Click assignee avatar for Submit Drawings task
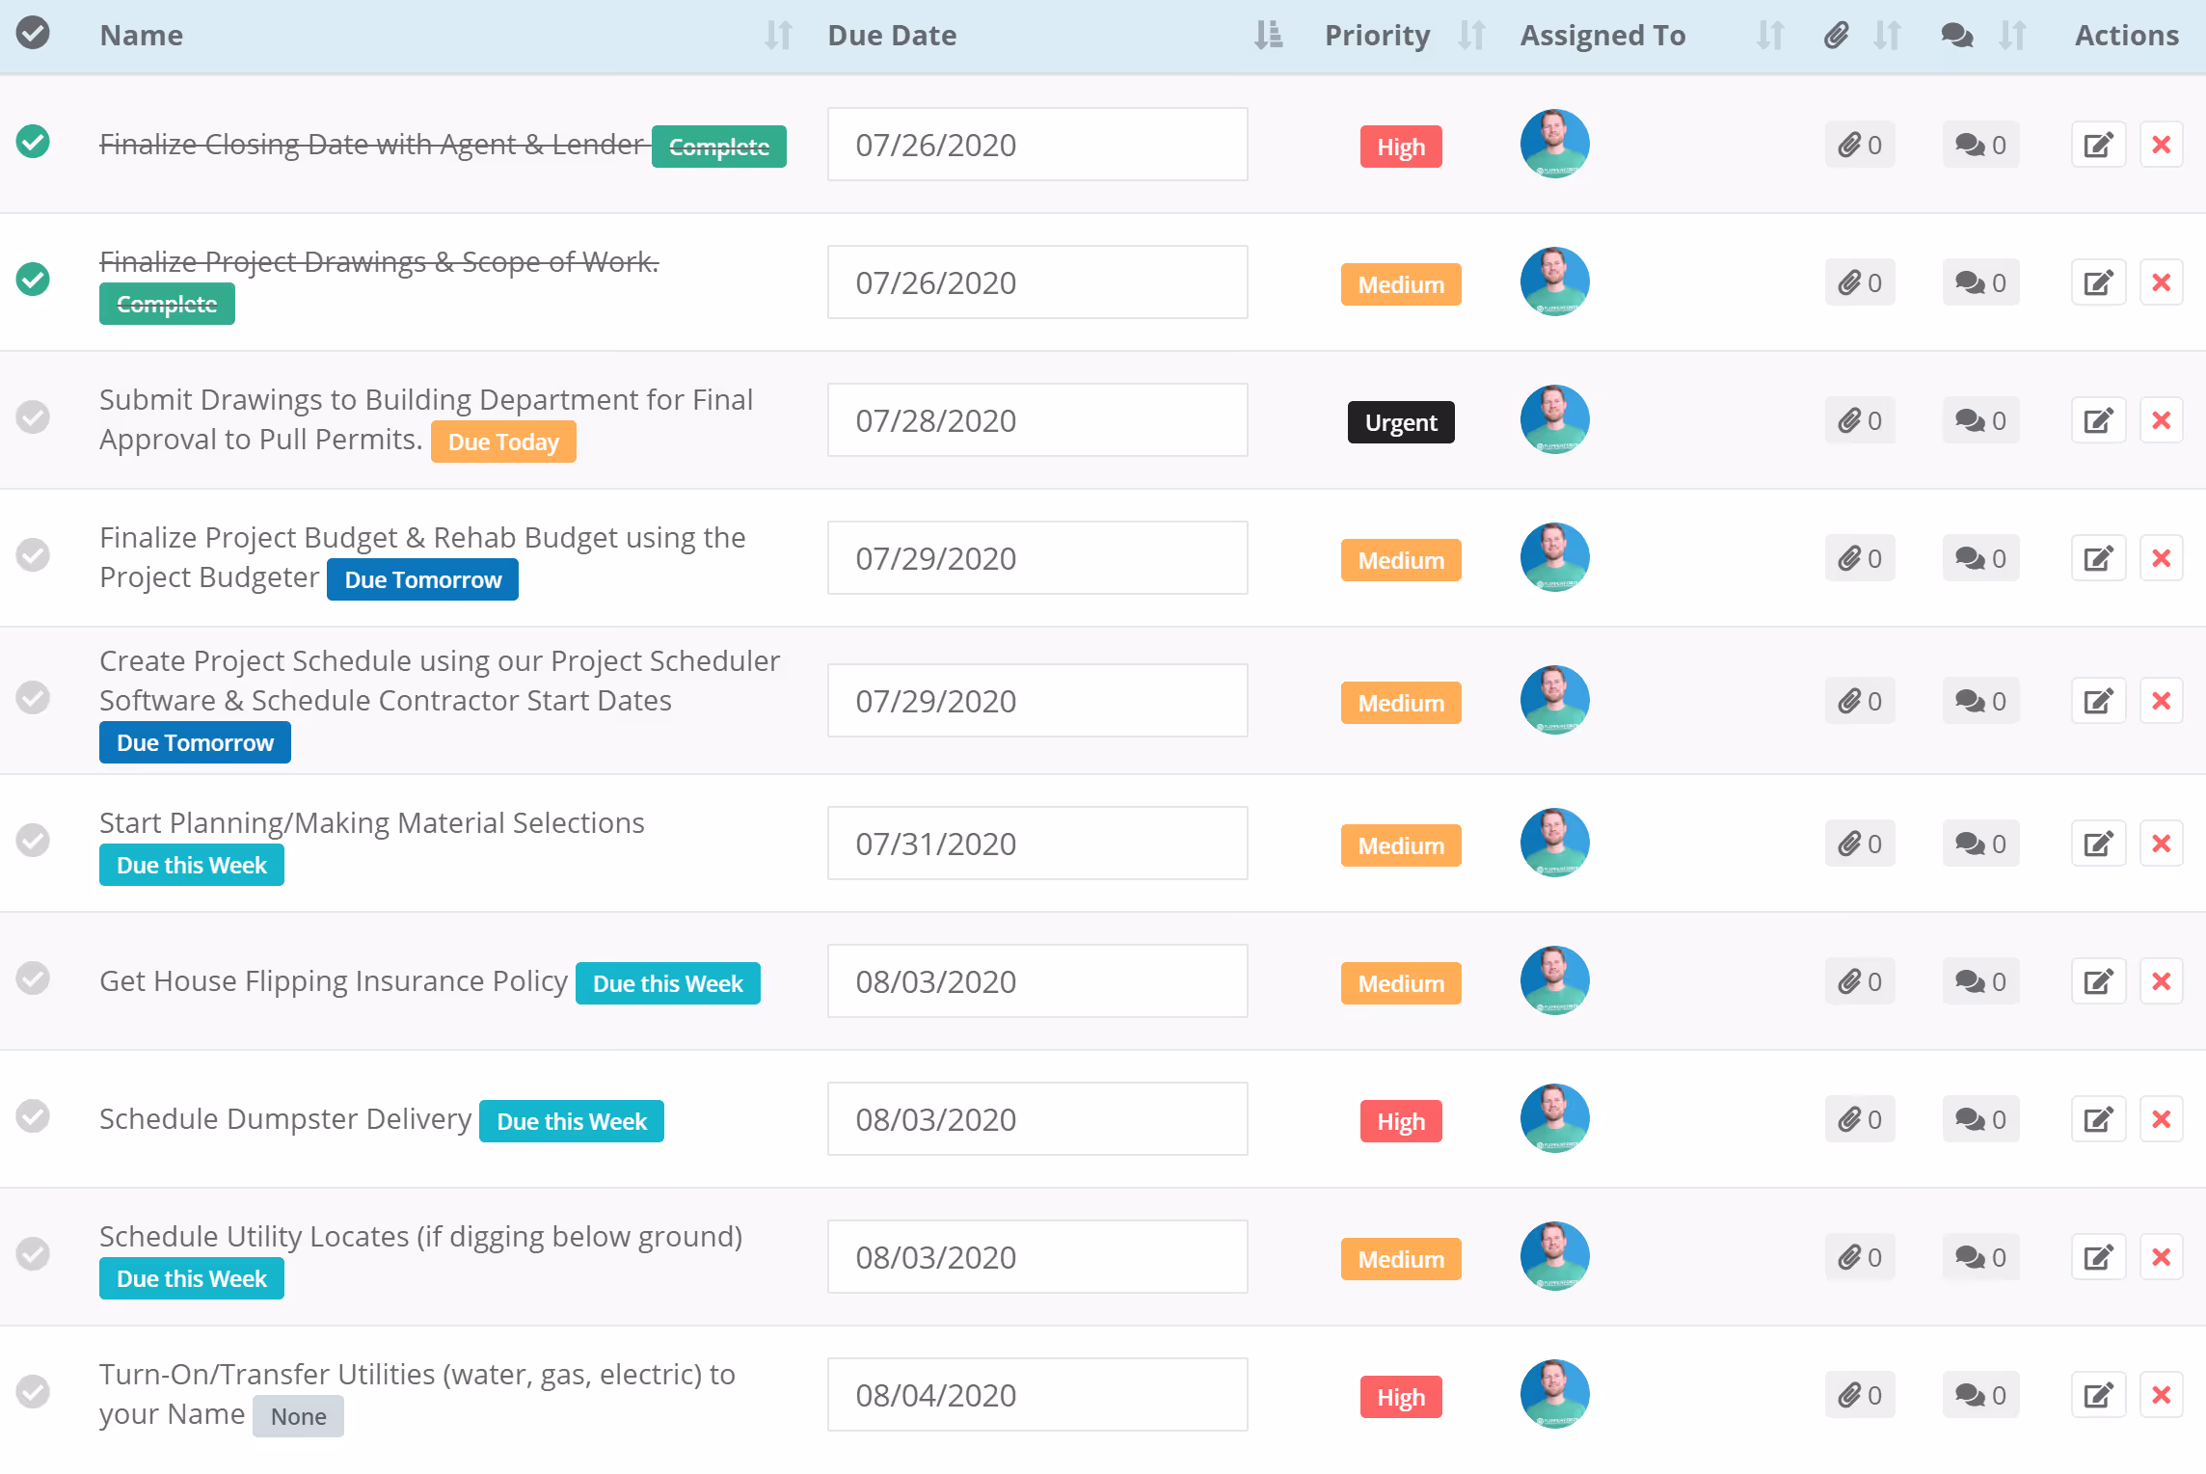Screen dimensions: 2206x1474 pos(1554,419)
